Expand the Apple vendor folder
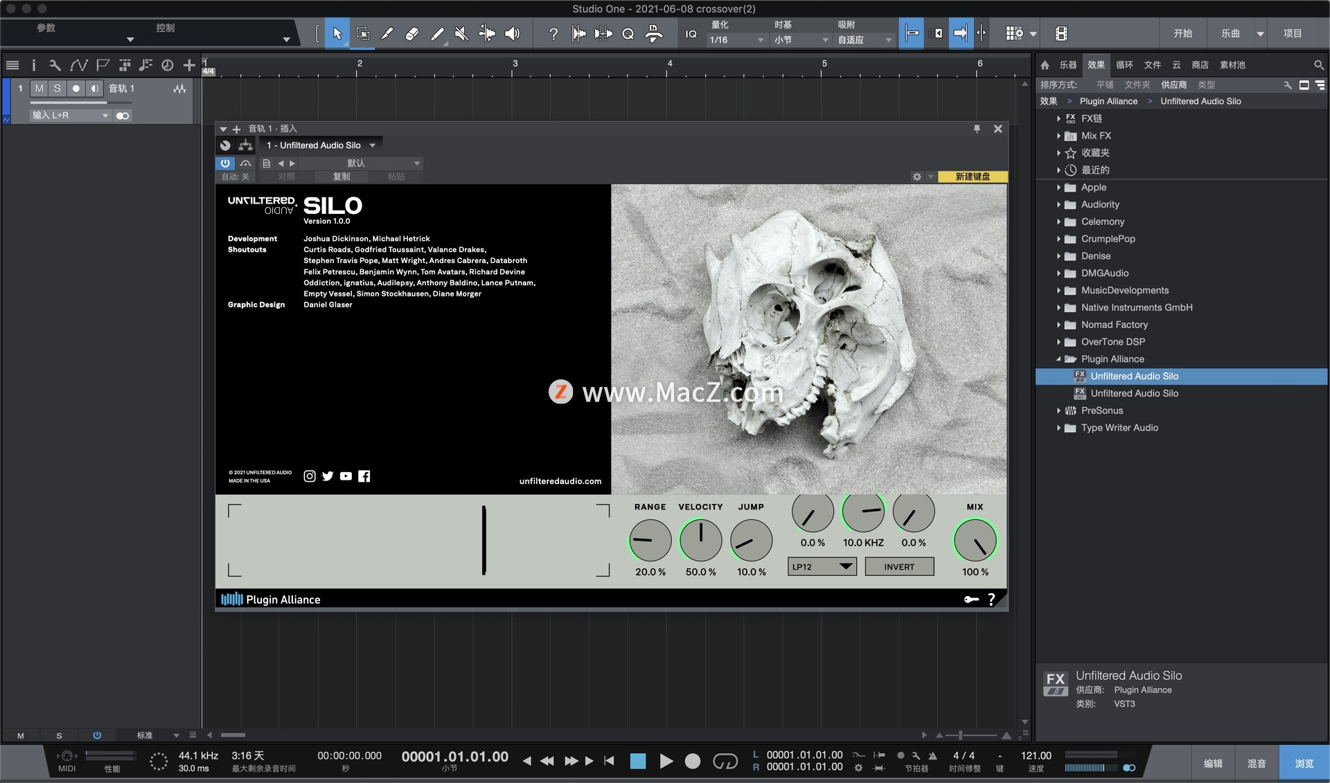The width and height of the screenshot is (1330, 783). (x=1058, y=188)
